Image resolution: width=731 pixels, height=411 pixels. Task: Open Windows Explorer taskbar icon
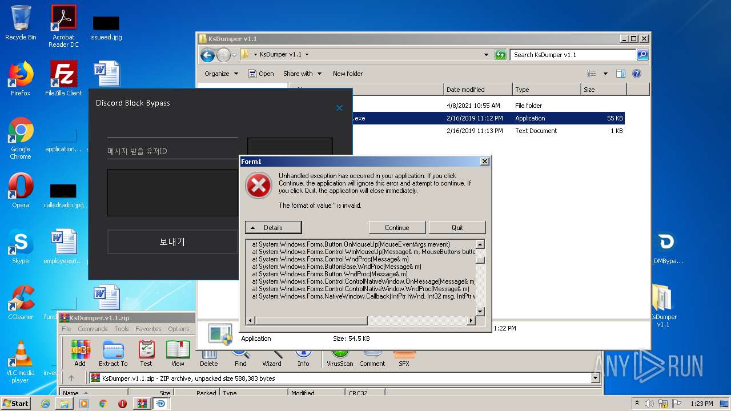tap(65, 404)
